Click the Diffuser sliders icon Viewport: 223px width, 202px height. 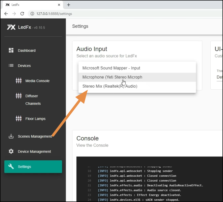[x=19, y=96]
